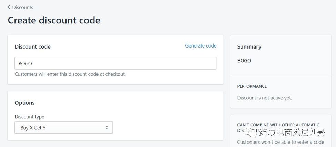
Task: Click blank space right of Options heading
Action: (138, 103)
